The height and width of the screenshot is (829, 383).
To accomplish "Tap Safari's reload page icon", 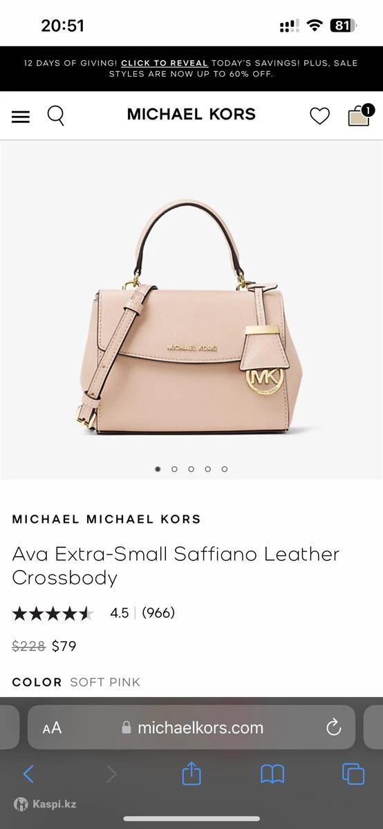I will coord(334,727).
